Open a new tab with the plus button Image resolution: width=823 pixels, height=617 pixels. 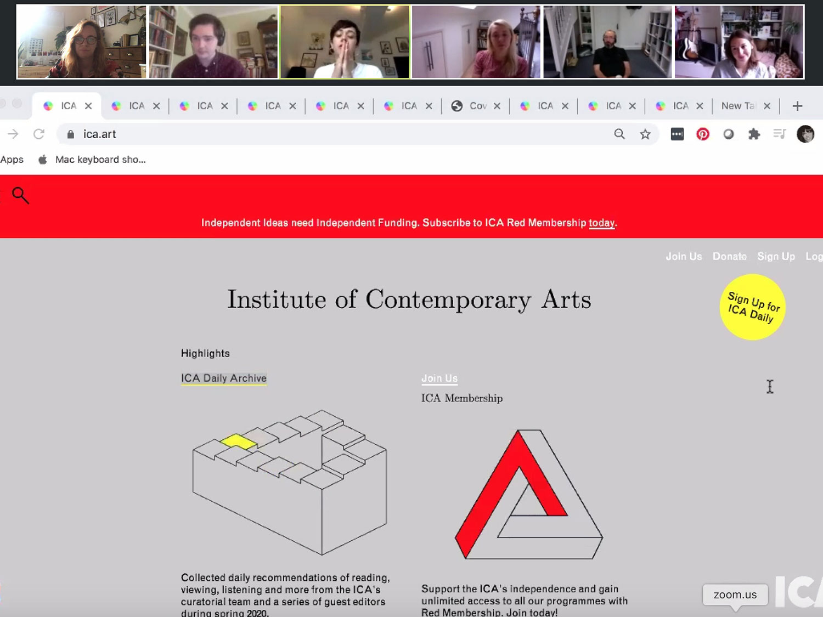798,106
